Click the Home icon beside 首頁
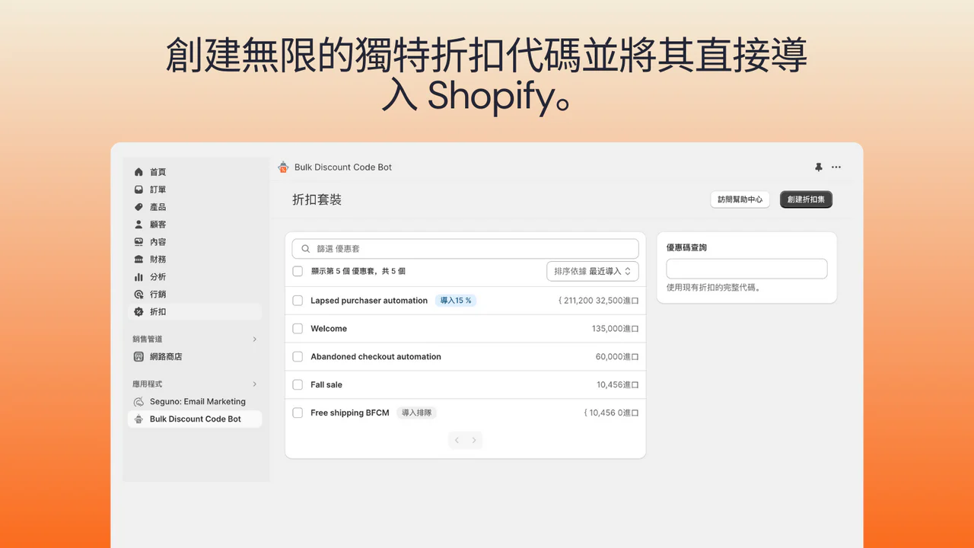 click(x=138, y=172)
